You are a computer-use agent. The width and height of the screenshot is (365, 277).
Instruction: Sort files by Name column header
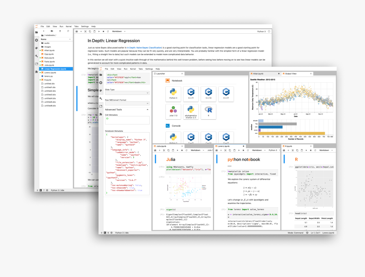[56, 39]
